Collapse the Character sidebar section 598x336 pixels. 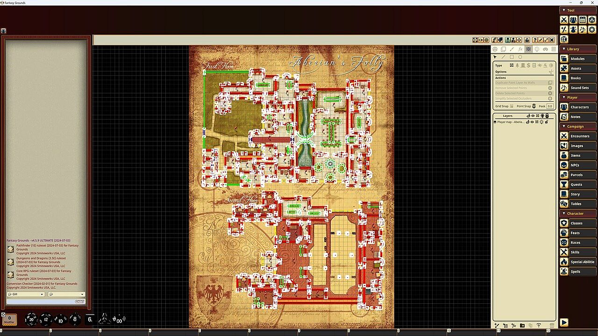point(578,214)
